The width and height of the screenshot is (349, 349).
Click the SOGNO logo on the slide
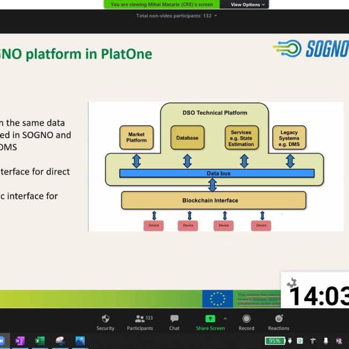(311, 48)
